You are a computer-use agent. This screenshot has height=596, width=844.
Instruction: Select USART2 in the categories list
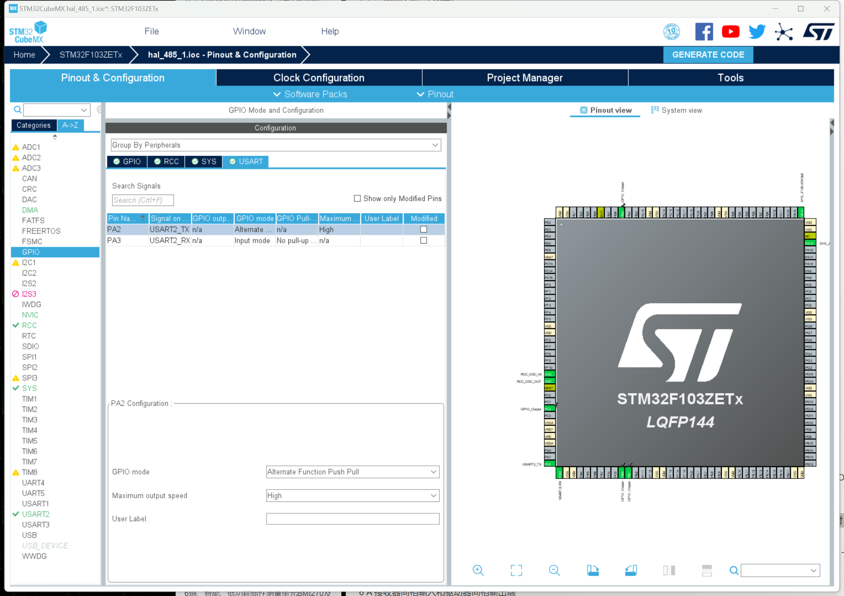35,514
